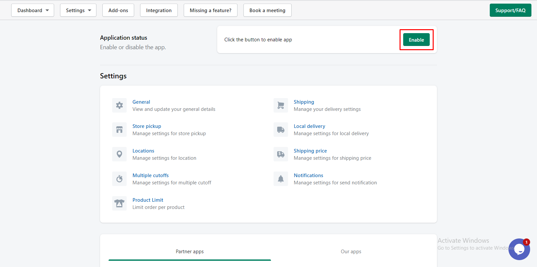Click the 'Application status' heading
This screenshot has width=537, height=267.
pos(124,38)
